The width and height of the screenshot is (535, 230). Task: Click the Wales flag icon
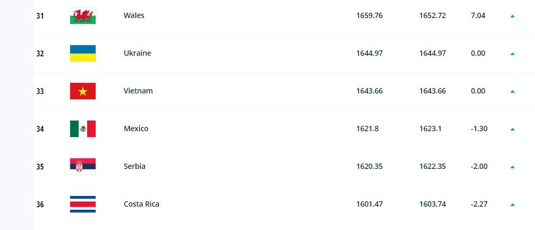coord(82,15)
